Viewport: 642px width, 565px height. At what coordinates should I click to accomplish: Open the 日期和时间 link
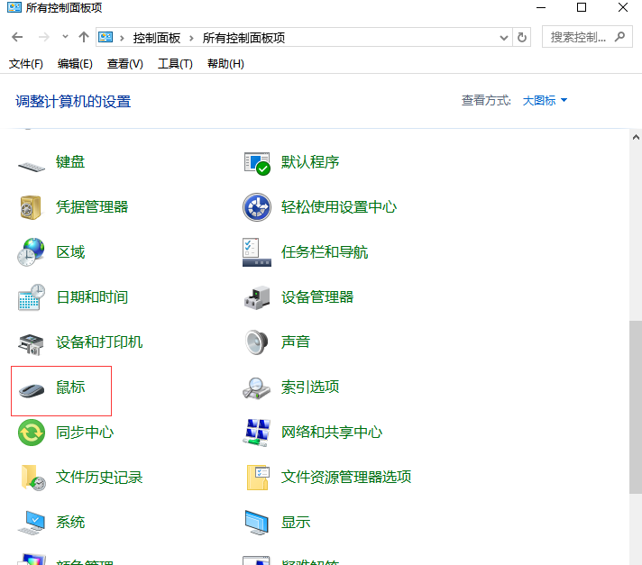click(92, 297)
